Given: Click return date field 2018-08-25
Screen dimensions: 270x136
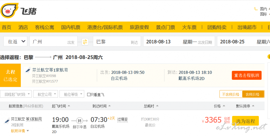Looking at the screenshot, I should [243, 41].
